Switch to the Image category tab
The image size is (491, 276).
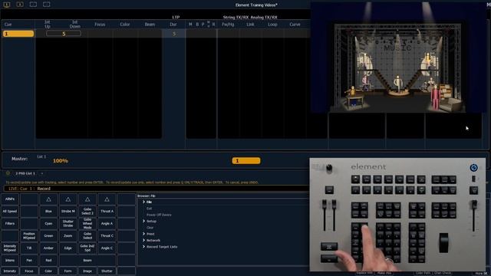coord(87,271)
